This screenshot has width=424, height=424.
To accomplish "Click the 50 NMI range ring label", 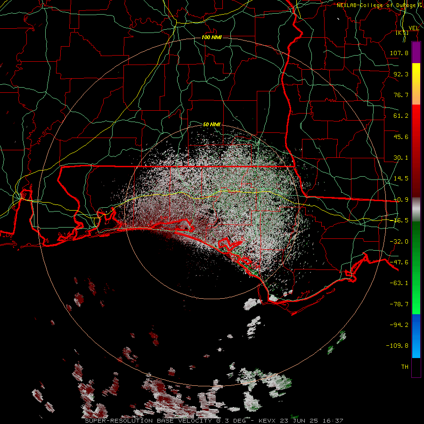I will (212, 124).
